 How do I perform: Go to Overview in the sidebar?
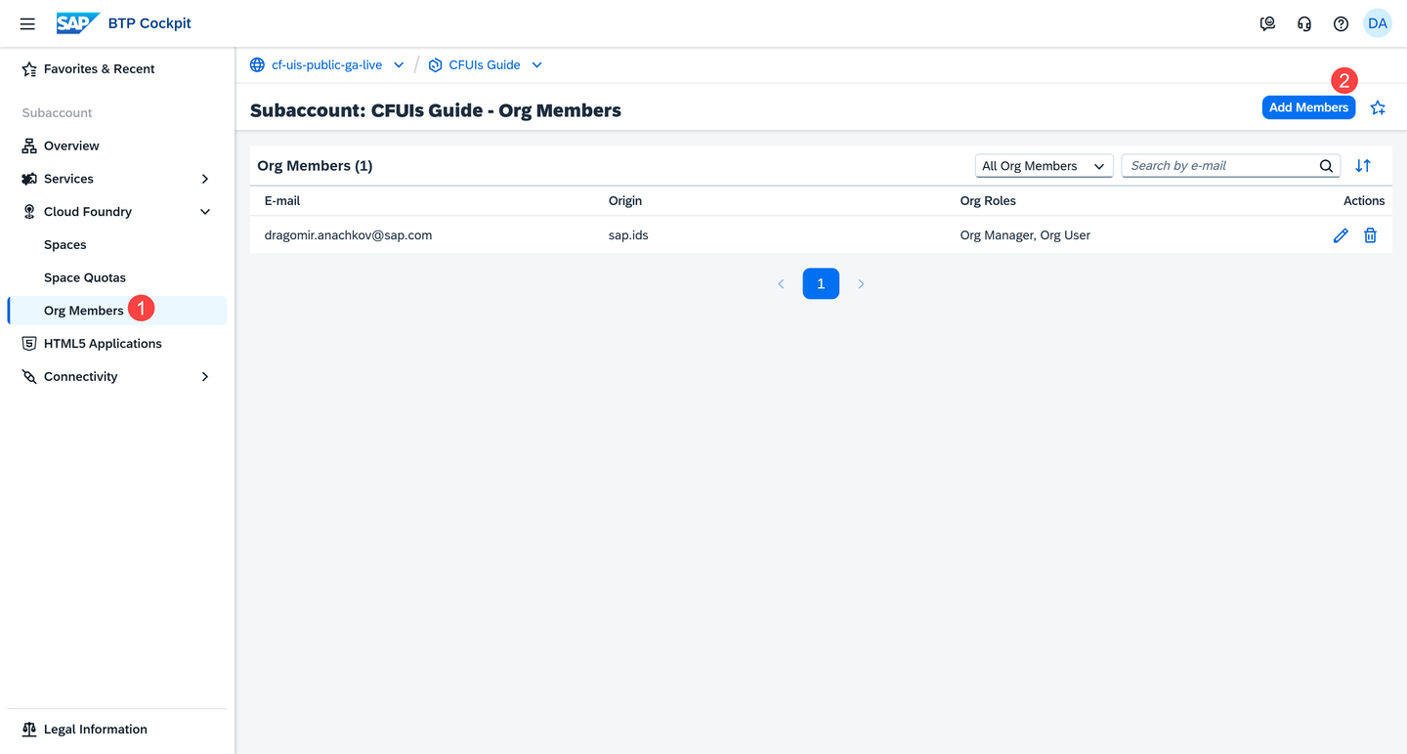click(71, 147)
